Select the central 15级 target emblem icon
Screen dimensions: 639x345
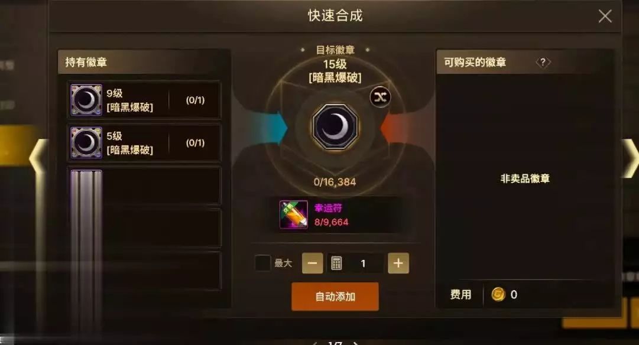click(x=335, y=126)
